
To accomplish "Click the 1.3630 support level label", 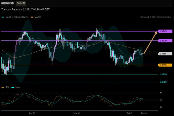I will [163, 75].
